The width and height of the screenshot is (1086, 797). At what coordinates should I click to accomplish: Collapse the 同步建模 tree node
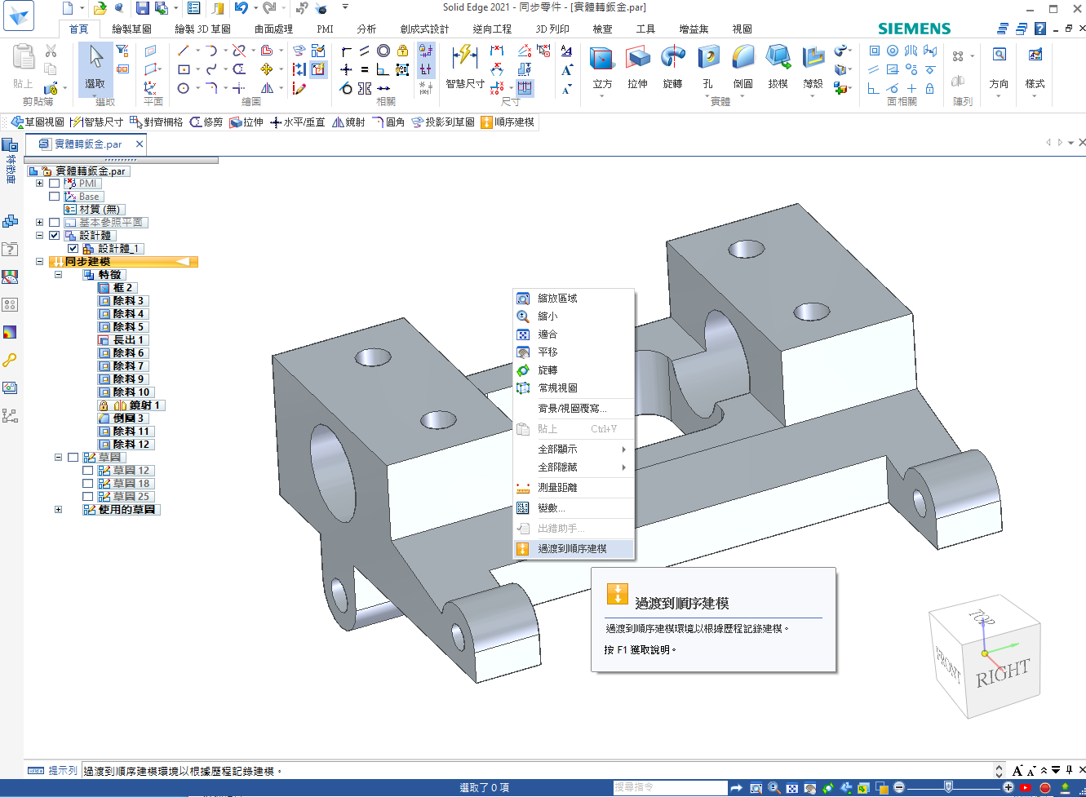tap(39, 262)
